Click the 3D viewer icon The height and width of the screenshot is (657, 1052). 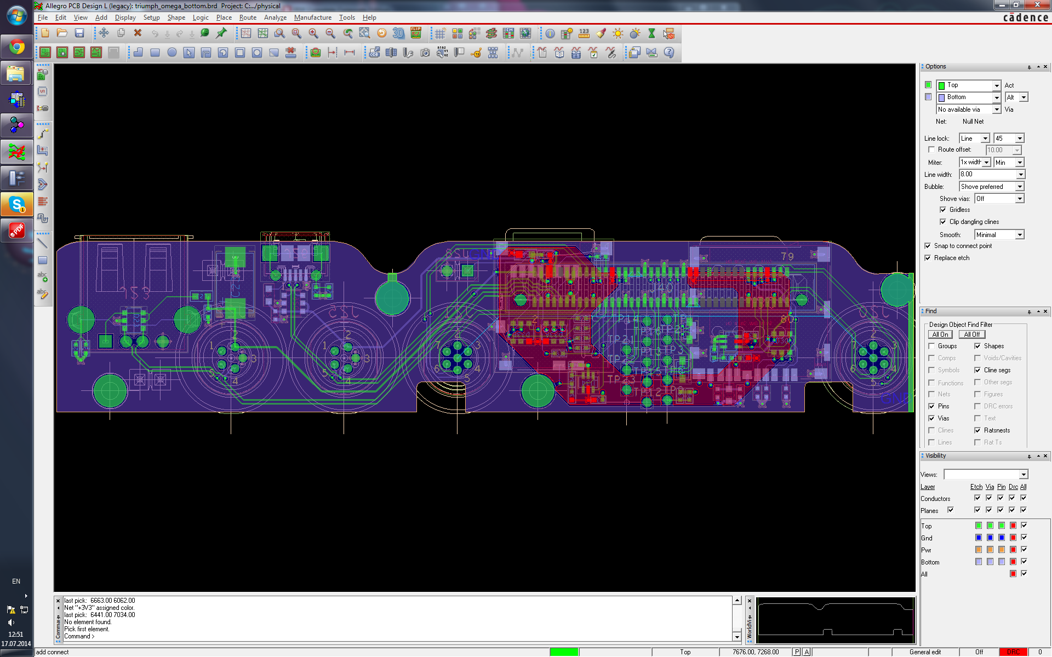(398, 33)
